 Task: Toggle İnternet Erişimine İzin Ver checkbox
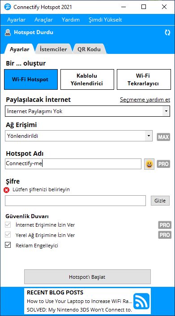8,224
